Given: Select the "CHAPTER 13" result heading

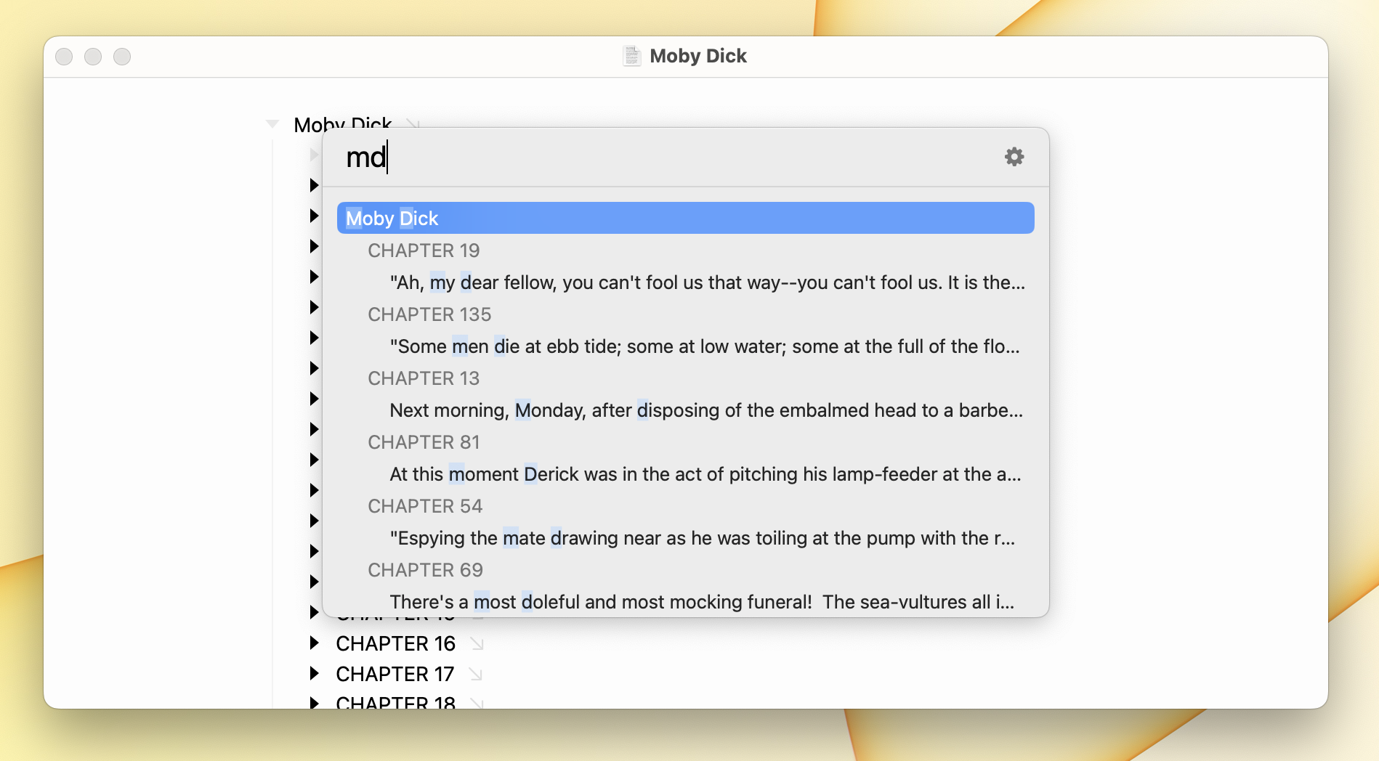Looking at the screenshot, I should (x=424, y=378).
